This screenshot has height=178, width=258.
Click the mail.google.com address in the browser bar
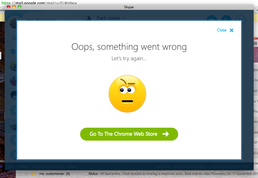[39, 3]
